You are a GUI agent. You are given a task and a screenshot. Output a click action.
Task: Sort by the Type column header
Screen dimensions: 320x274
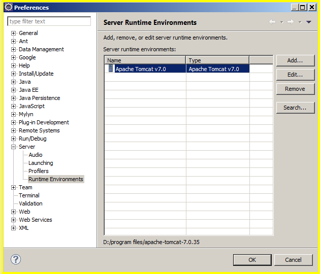point(217,60)
